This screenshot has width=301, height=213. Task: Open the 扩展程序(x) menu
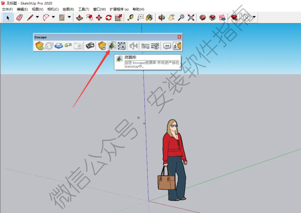pos(119,9)
